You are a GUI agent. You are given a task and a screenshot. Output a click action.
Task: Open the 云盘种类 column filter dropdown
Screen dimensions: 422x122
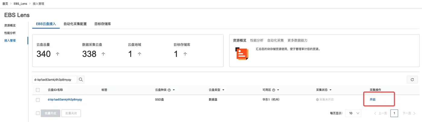(x=174, y=90)
